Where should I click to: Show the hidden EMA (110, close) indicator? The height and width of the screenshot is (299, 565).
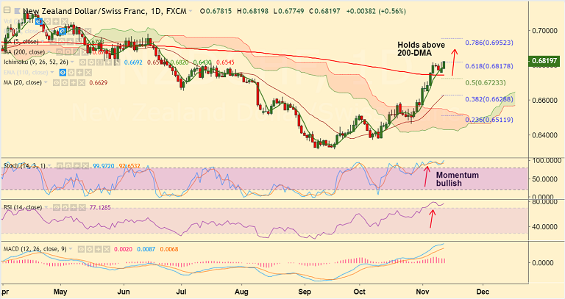(x=63, y=72)
